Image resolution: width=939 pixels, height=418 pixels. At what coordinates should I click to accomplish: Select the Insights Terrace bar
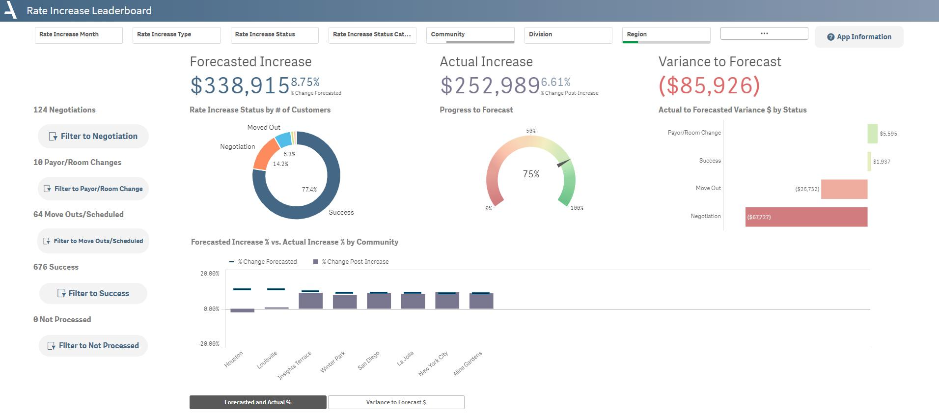[x=311, y=301]
